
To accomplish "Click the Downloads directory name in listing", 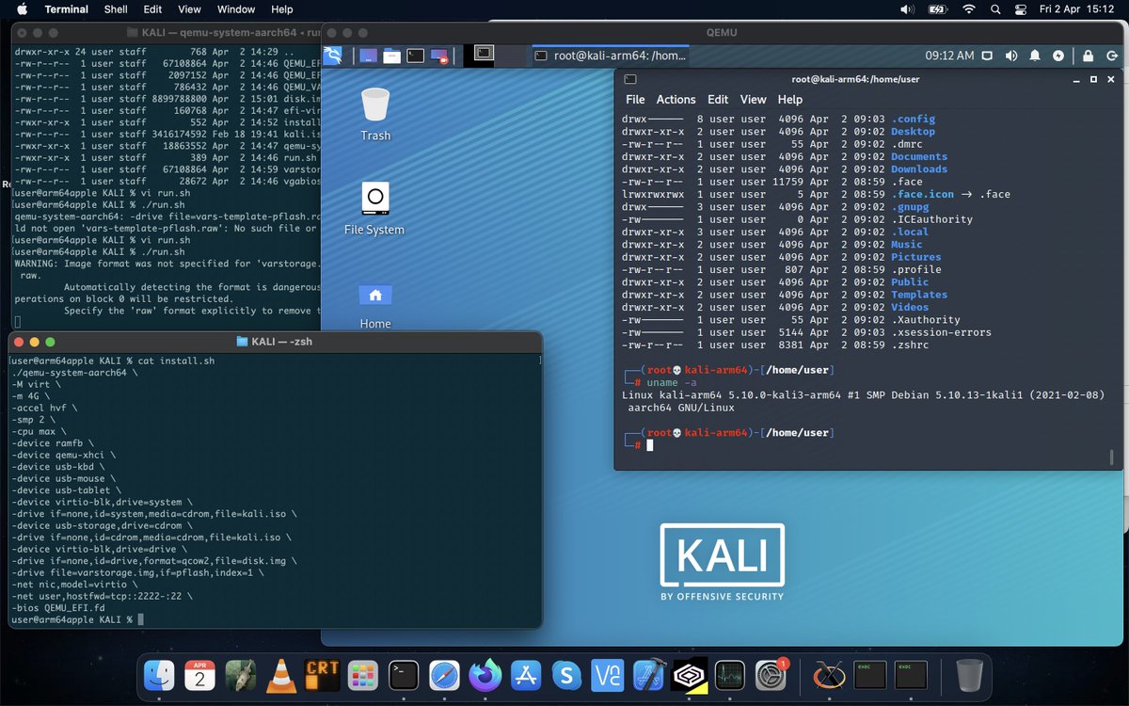I will (919, 169).
